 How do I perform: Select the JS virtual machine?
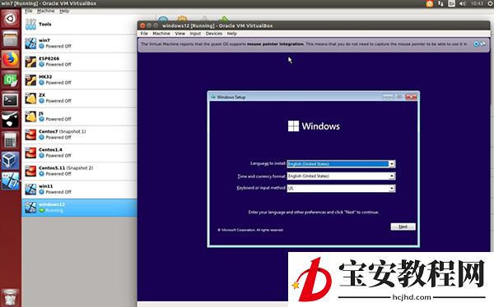pyautogui.click(x=79, y=117)
